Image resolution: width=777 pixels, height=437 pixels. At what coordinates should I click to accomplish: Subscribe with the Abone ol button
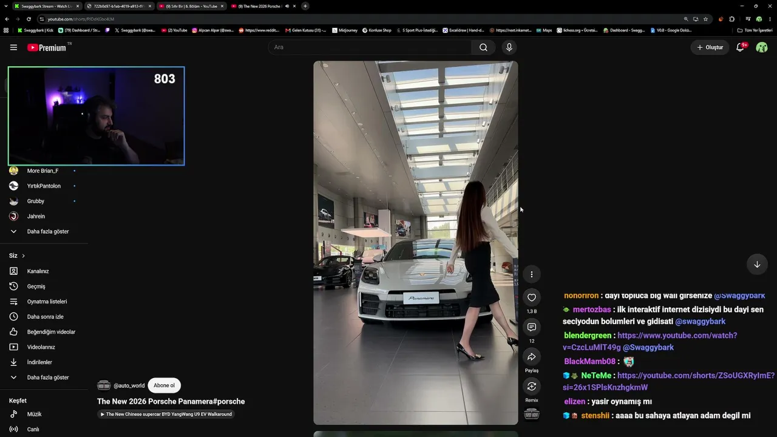pyautogui.click(x=164, y=385)
